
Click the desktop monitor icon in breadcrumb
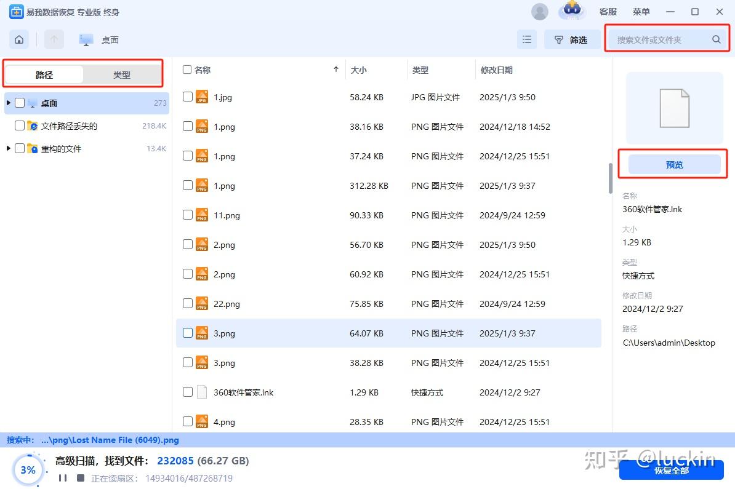(86, 40)
